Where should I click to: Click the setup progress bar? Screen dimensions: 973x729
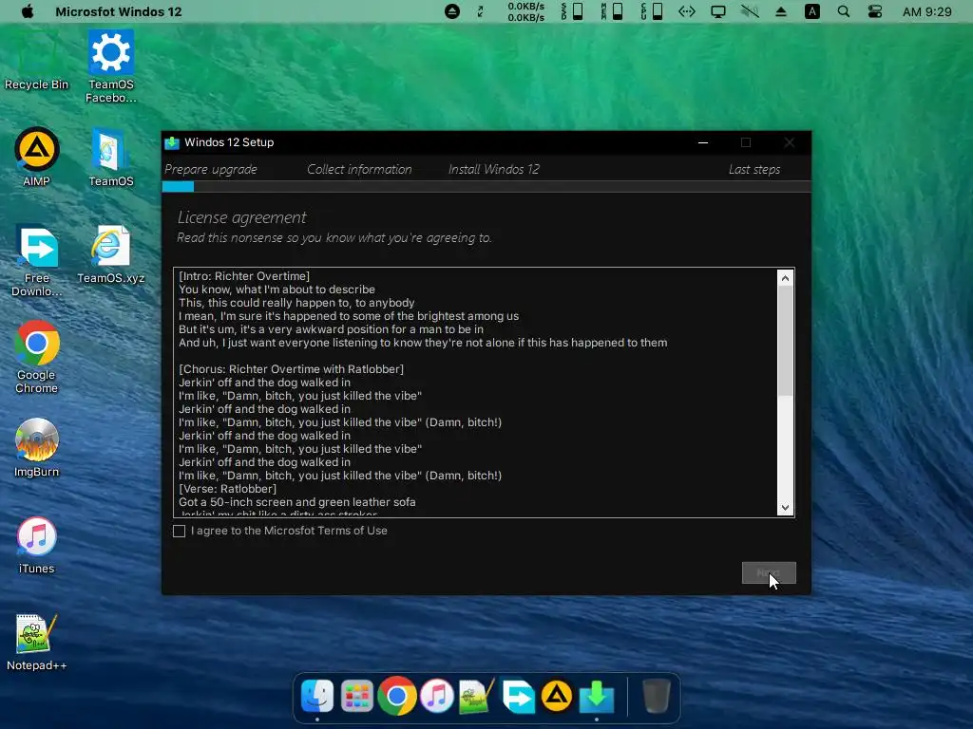486,187
